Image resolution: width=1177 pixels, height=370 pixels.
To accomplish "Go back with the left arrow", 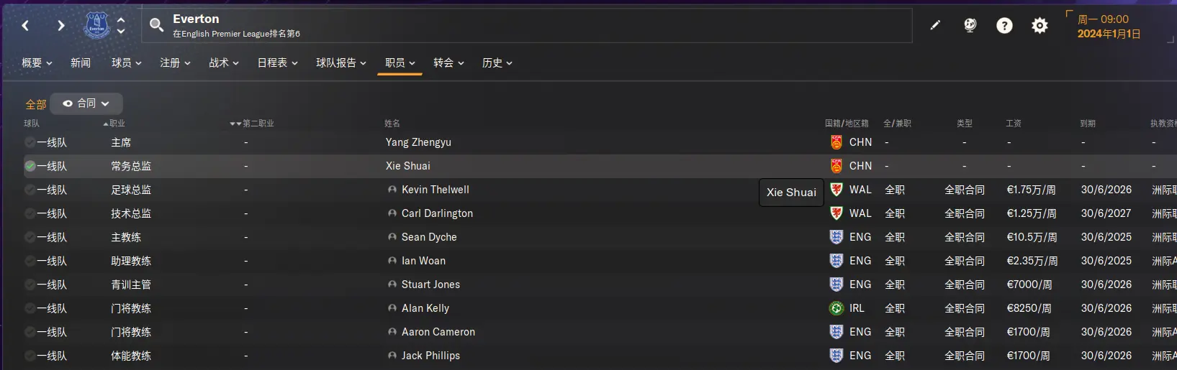I will [25, 26].
